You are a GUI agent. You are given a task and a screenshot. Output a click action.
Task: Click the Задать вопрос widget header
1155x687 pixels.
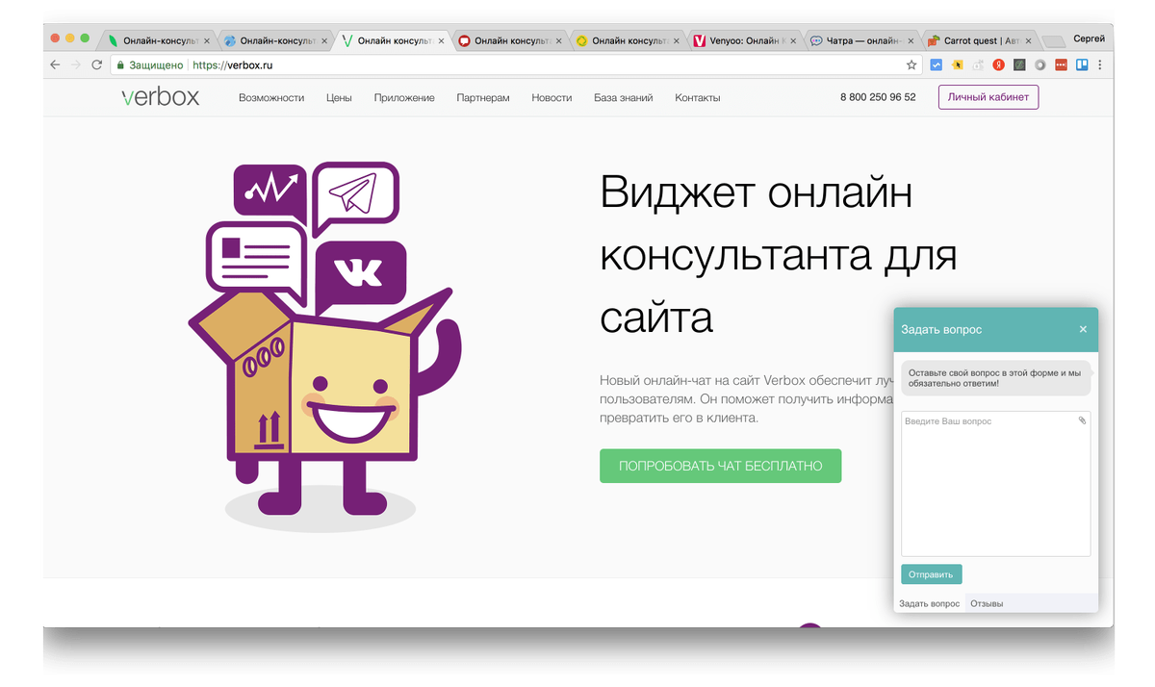pyautogui.click(x=996, y=329)
